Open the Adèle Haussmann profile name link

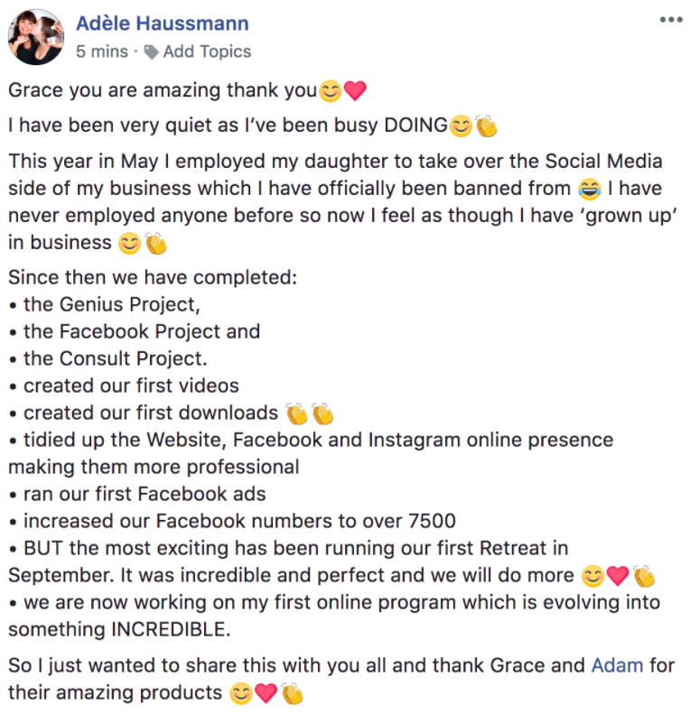point(163,23)
